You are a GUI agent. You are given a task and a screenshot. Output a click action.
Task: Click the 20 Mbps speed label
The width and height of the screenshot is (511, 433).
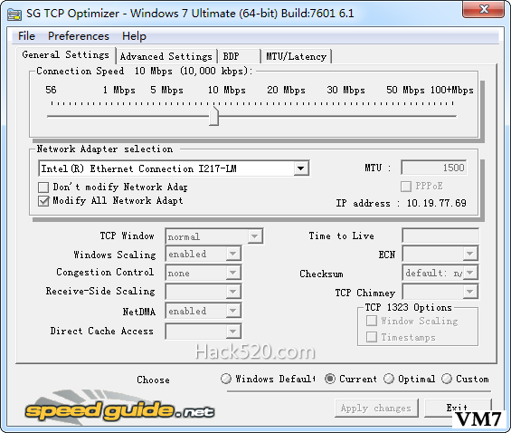coord(286,90)
